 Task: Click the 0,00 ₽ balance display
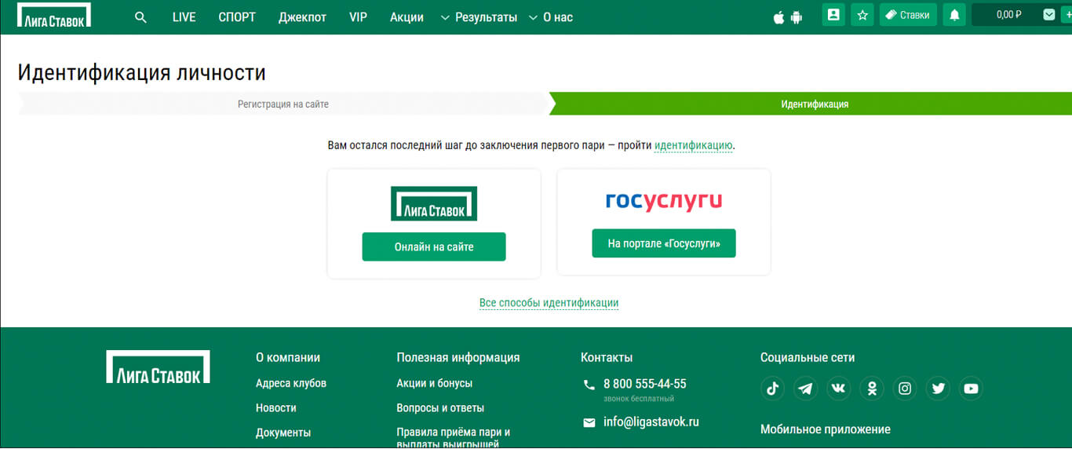pyautogui.click(x=1008, y=15)
